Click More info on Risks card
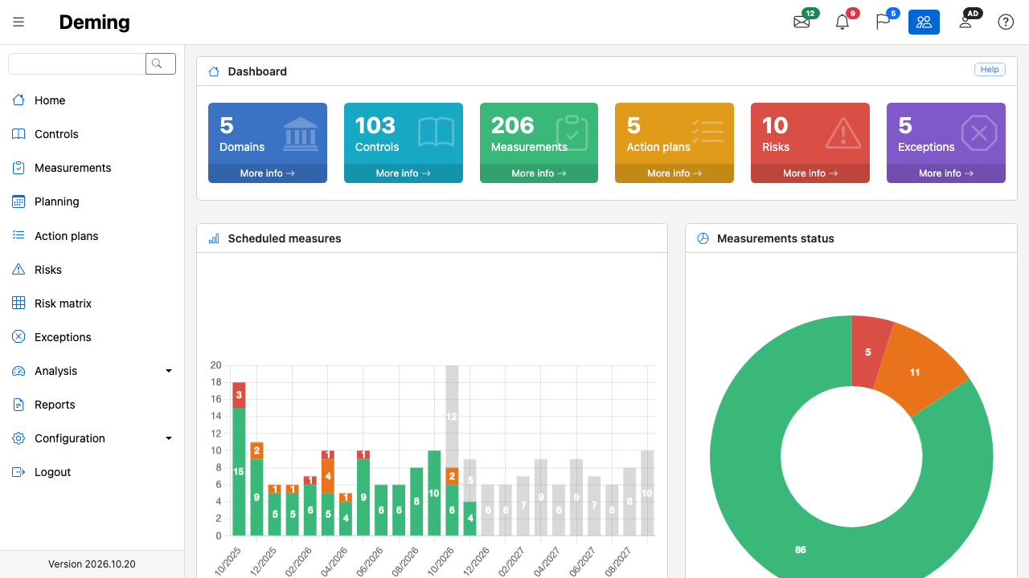Viewport: 1029px width, 578px height. pos(810,173)
